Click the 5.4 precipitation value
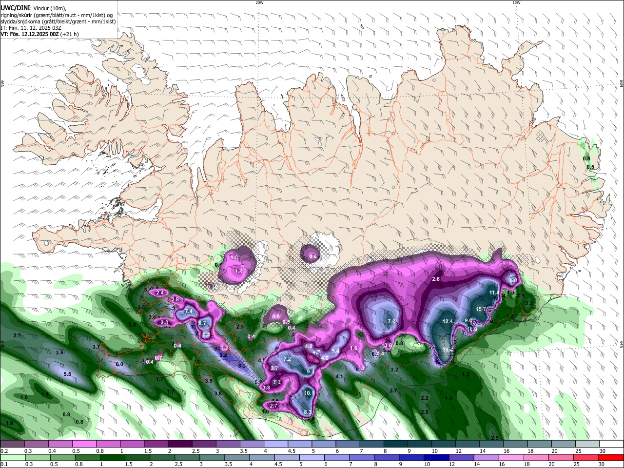 click(335, 351)
